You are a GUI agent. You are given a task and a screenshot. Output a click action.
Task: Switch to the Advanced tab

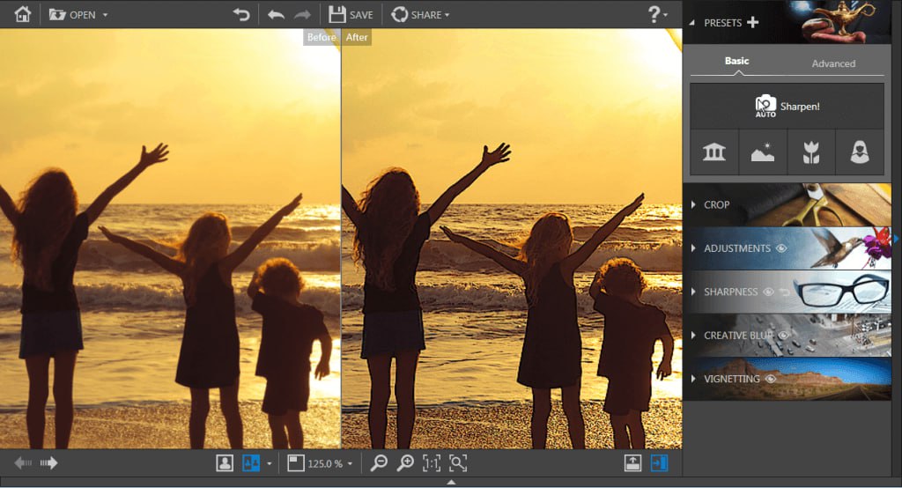tap(833, 63)
